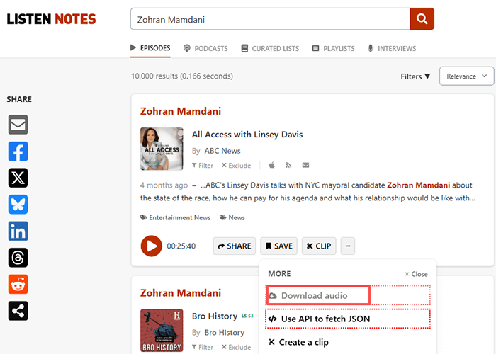Click the 10,000 results count text

[182, 76]
